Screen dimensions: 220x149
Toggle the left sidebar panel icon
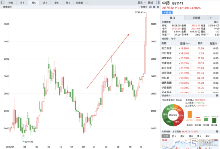coord(2,2)
